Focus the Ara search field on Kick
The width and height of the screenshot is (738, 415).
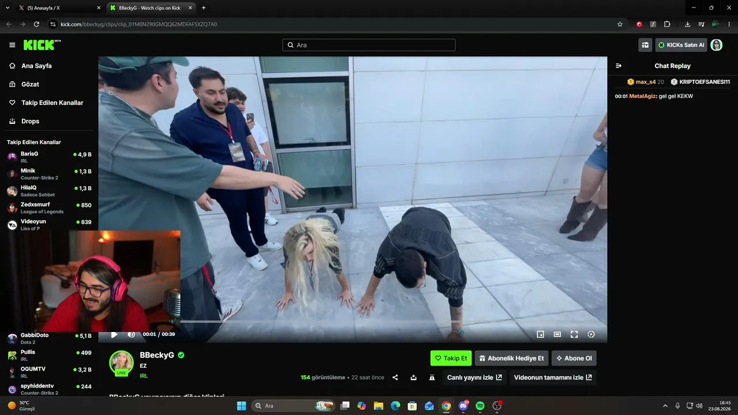click(369, 45)
